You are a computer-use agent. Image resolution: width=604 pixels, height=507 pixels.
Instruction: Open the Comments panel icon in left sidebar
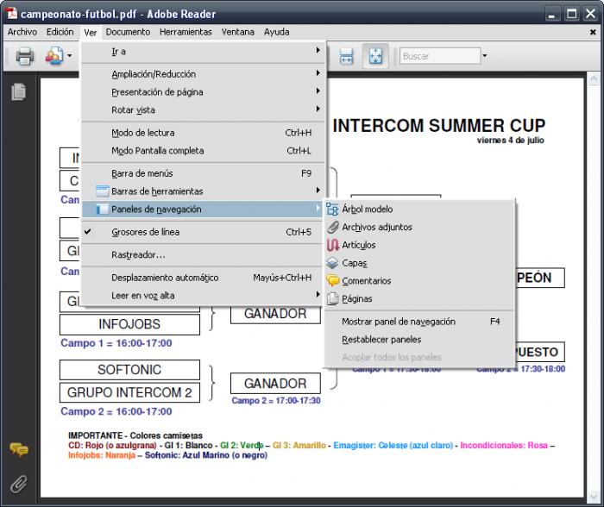19,449
